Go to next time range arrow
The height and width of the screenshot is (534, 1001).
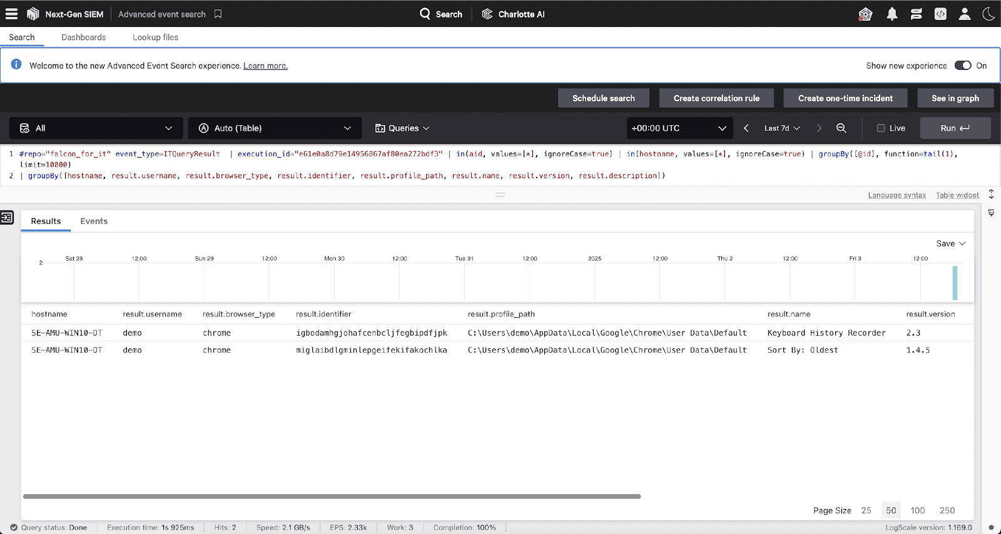[x=819, y=128]
